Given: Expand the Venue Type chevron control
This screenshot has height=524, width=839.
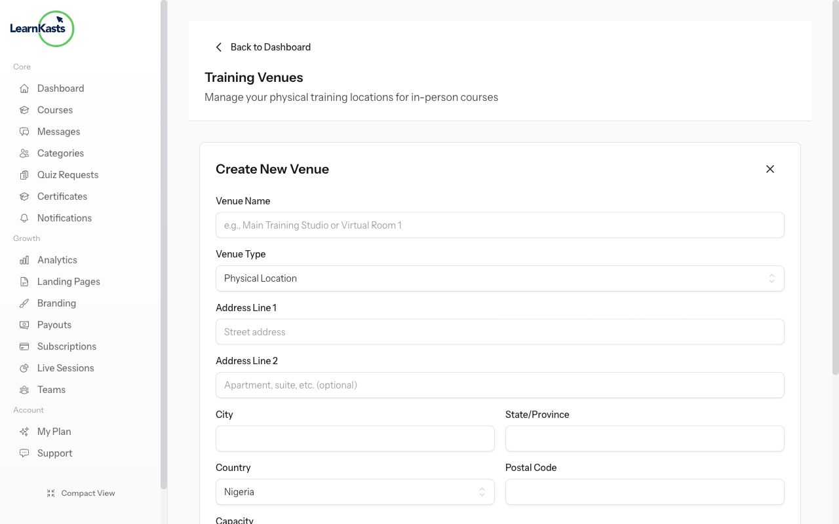Looking at the screenshot, I should click(771, 278).
